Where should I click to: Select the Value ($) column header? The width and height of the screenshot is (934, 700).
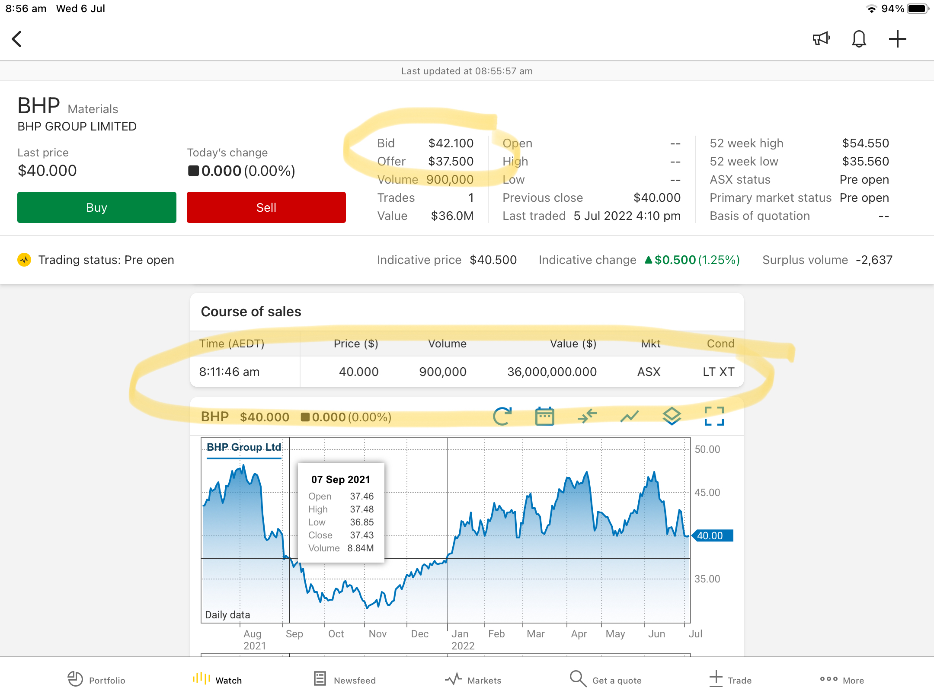click(573, 344)
